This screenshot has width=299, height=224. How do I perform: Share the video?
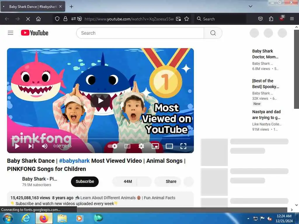click(x=168, y=181)
